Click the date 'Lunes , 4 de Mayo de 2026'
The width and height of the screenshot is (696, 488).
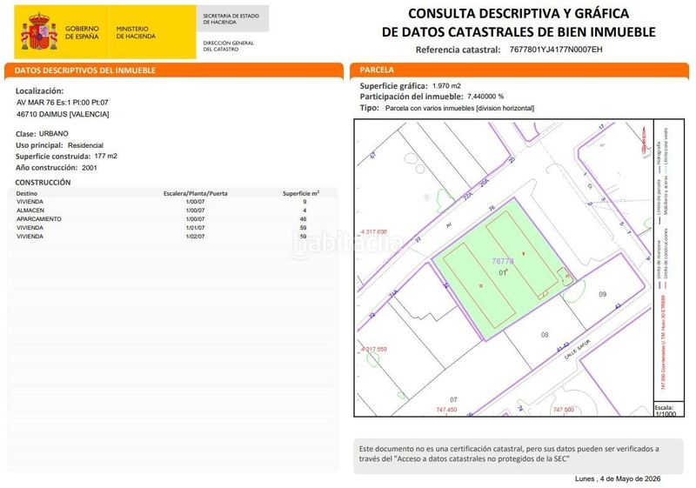(618, 478)
